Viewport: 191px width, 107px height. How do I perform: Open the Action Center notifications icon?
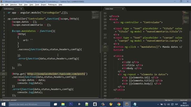point(172,104)
